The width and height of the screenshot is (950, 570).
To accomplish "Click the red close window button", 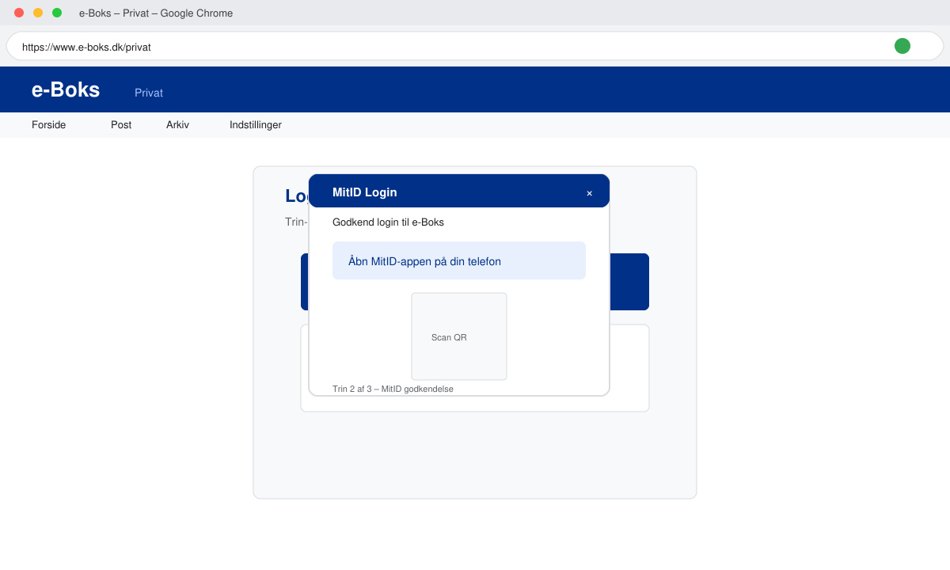I will (x=19, y=13).
